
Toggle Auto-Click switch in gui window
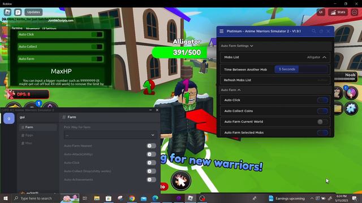(x=151, y=163)
